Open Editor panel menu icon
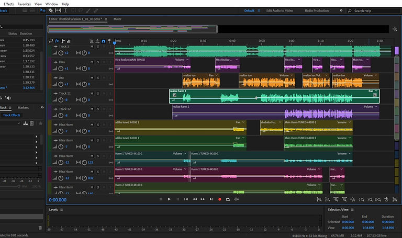 click(x=106, y=19)
